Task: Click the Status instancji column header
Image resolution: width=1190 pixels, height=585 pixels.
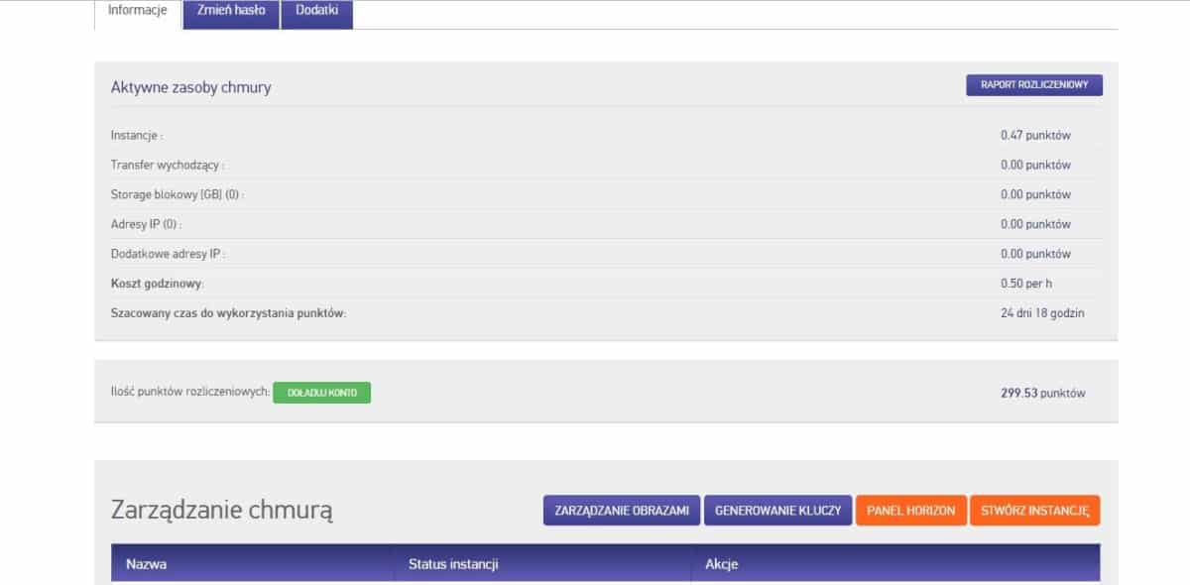Action: coord(453,564)
